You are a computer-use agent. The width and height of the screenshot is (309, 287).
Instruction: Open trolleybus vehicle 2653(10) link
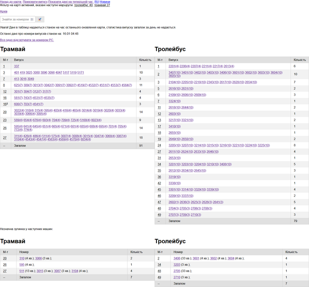[175, 158]
